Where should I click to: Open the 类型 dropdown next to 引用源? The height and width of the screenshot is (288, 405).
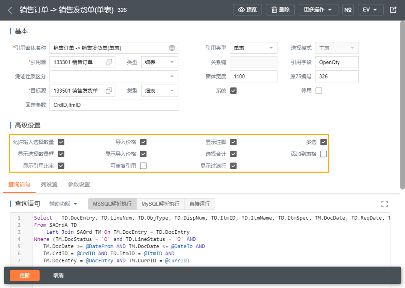(160, 62)
